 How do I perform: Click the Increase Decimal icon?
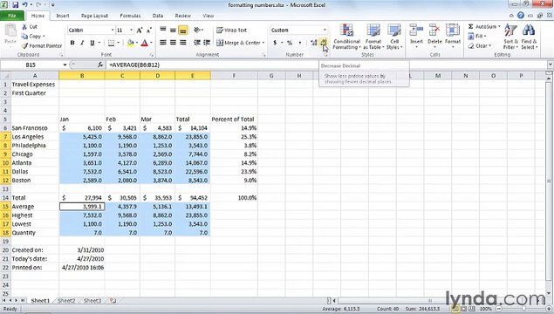coord(313,43)
